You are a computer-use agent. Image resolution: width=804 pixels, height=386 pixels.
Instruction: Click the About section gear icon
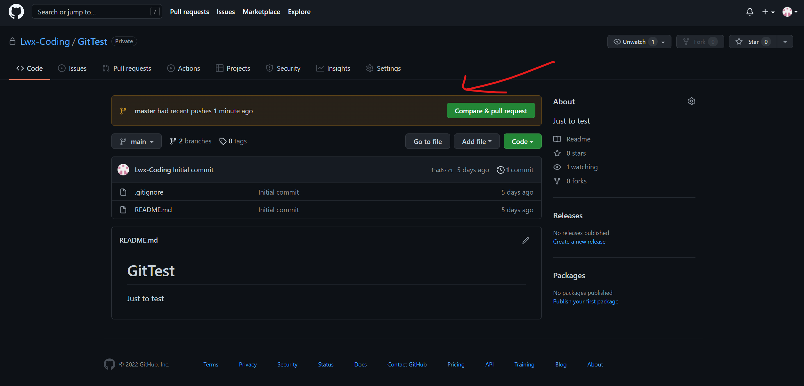pos(691,101)
